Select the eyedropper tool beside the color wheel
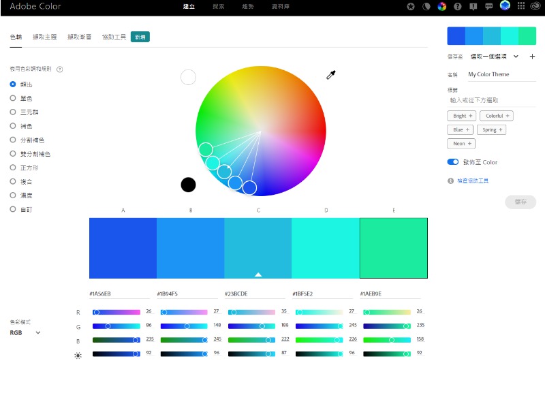The height and width of the screenshot is (408, 545). 331,75
